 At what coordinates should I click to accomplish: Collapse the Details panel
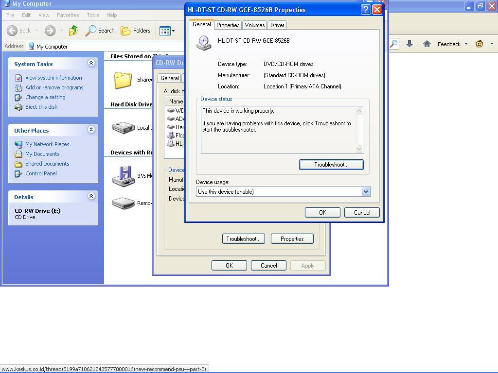tap(91, 196)
